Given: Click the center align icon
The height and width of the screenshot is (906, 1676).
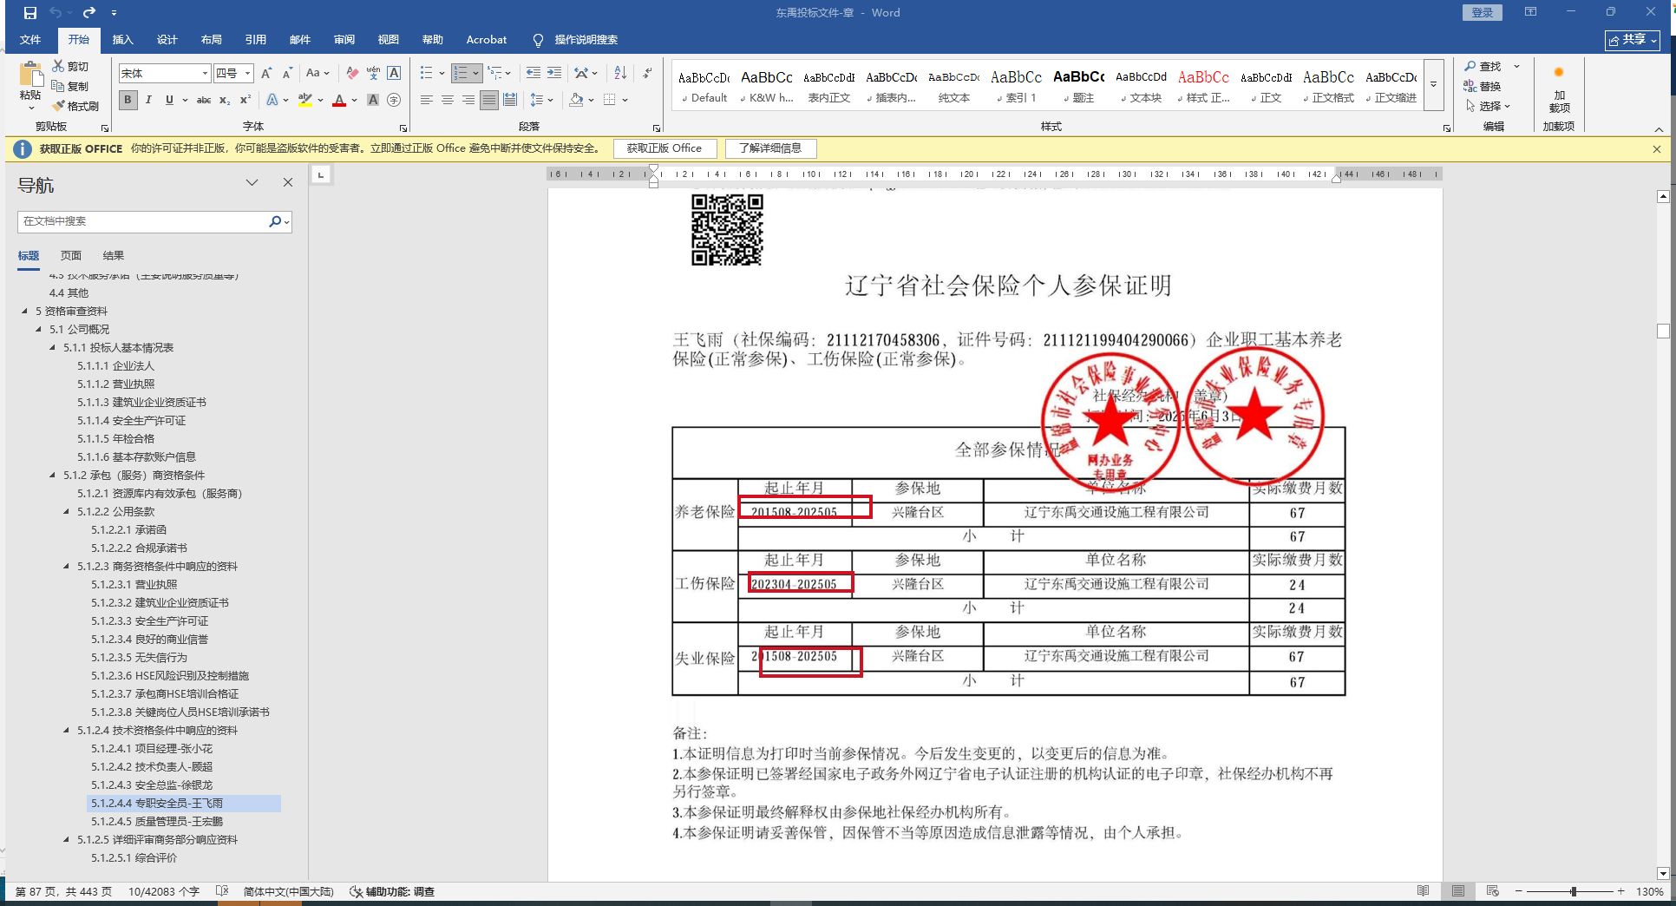Looking at the screenshot, I should [x=448, y=100].
